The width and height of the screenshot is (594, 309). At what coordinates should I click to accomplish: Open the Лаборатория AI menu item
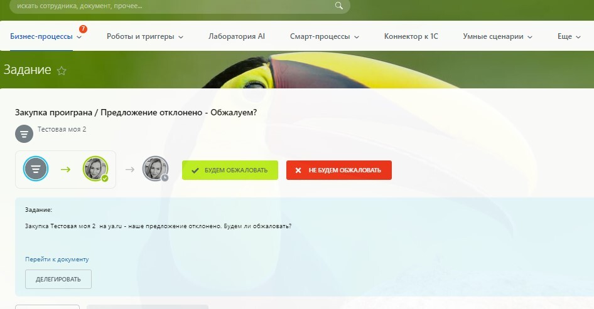tap(237, 36)
